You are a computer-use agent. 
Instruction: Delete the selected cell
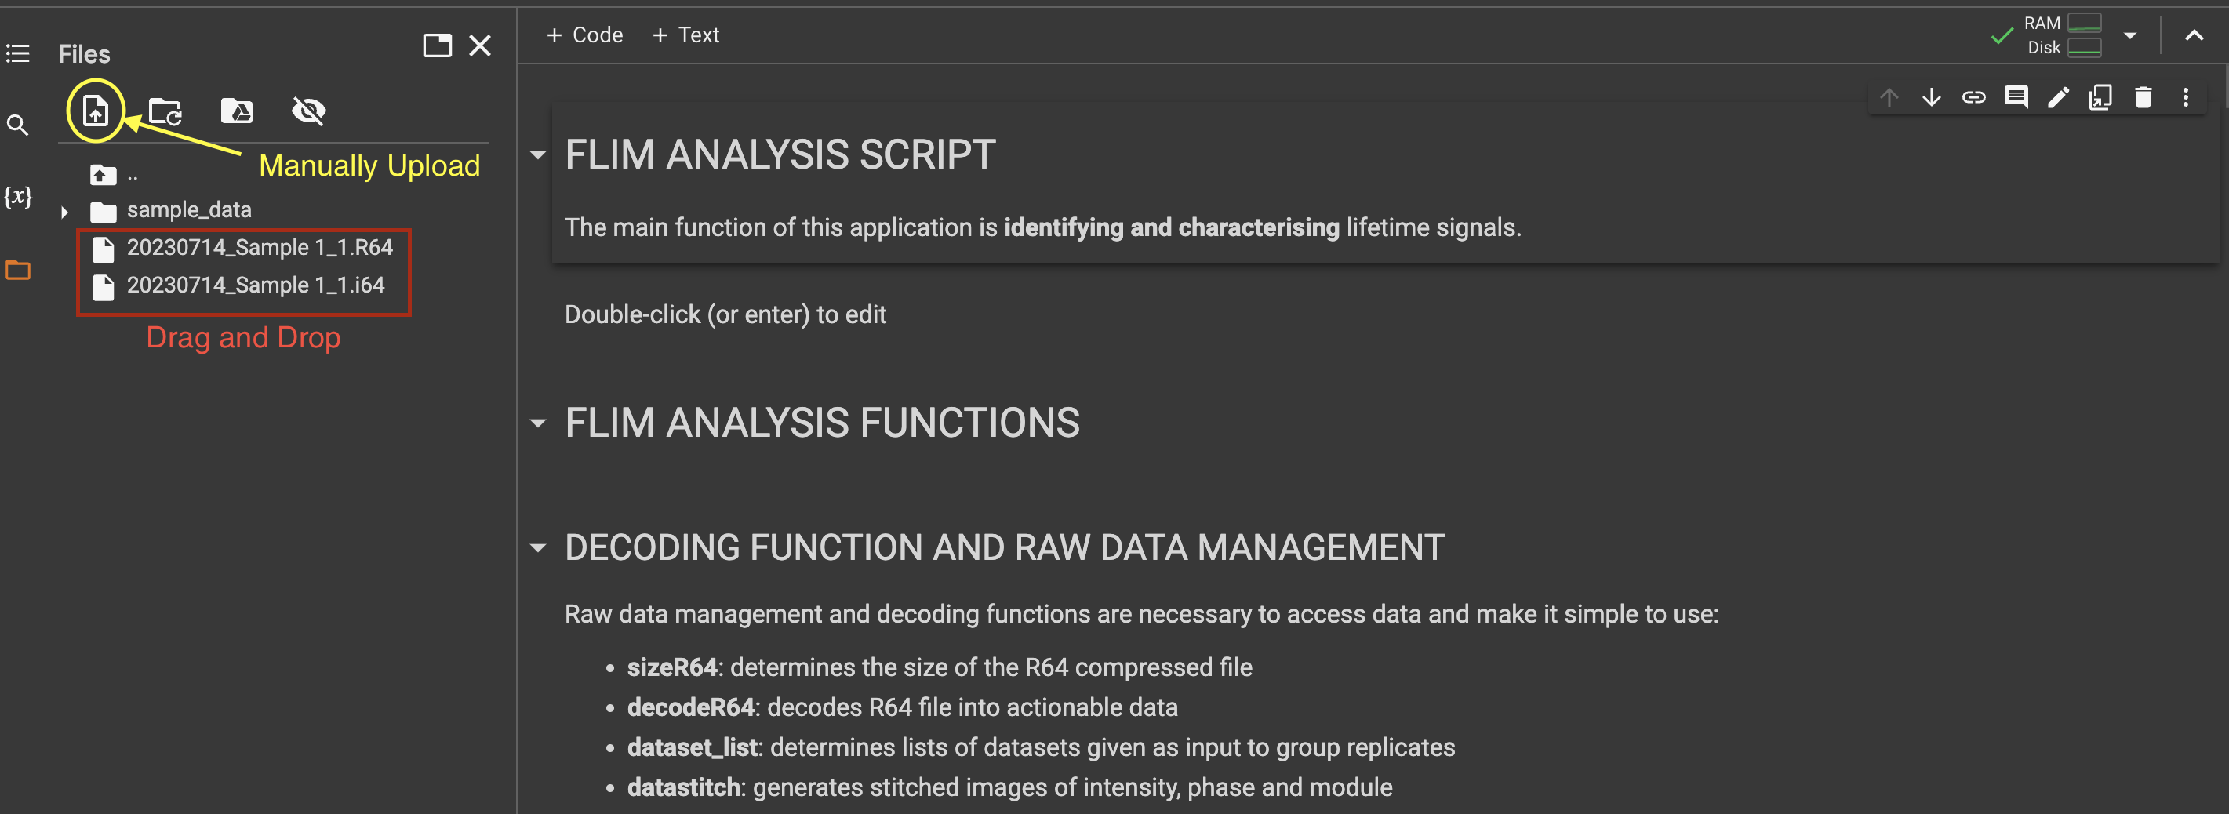click(2144, 97)
